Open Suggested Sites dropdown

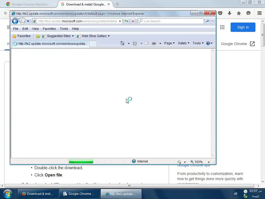click(58, 36)
